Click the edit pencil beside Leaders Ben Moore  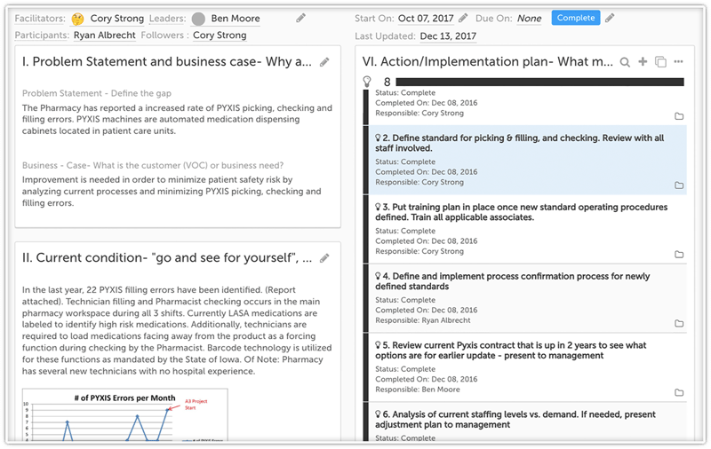click(300, 18)
